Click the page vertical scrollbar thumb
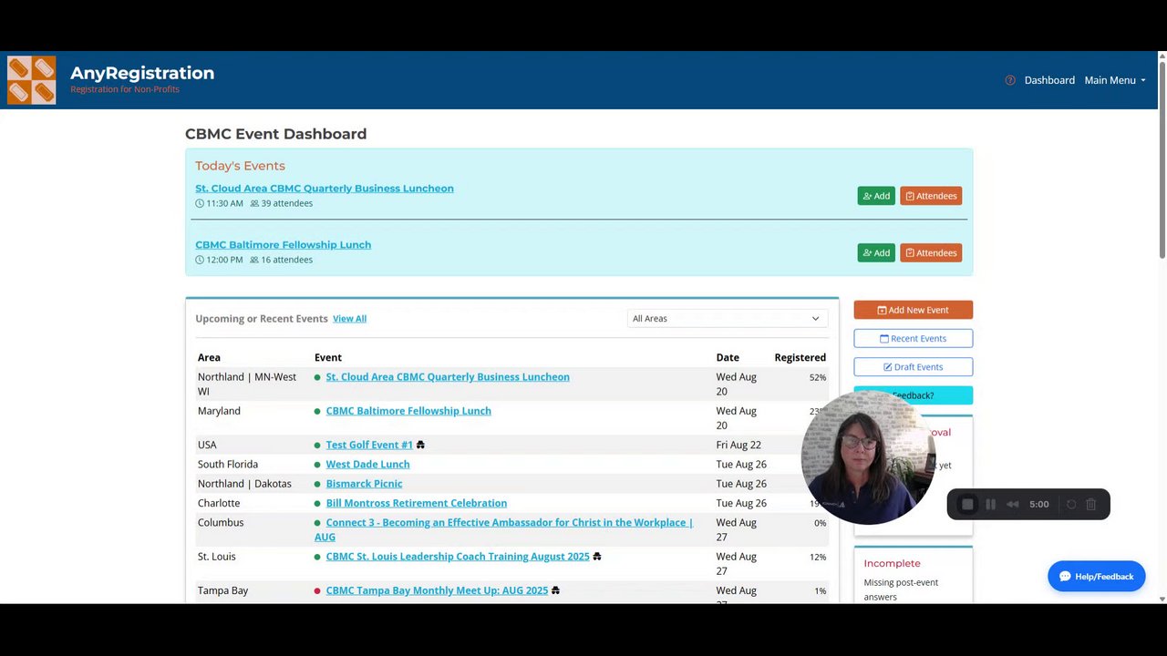This screenshot has width=1167, height=656. point(1162,159)
